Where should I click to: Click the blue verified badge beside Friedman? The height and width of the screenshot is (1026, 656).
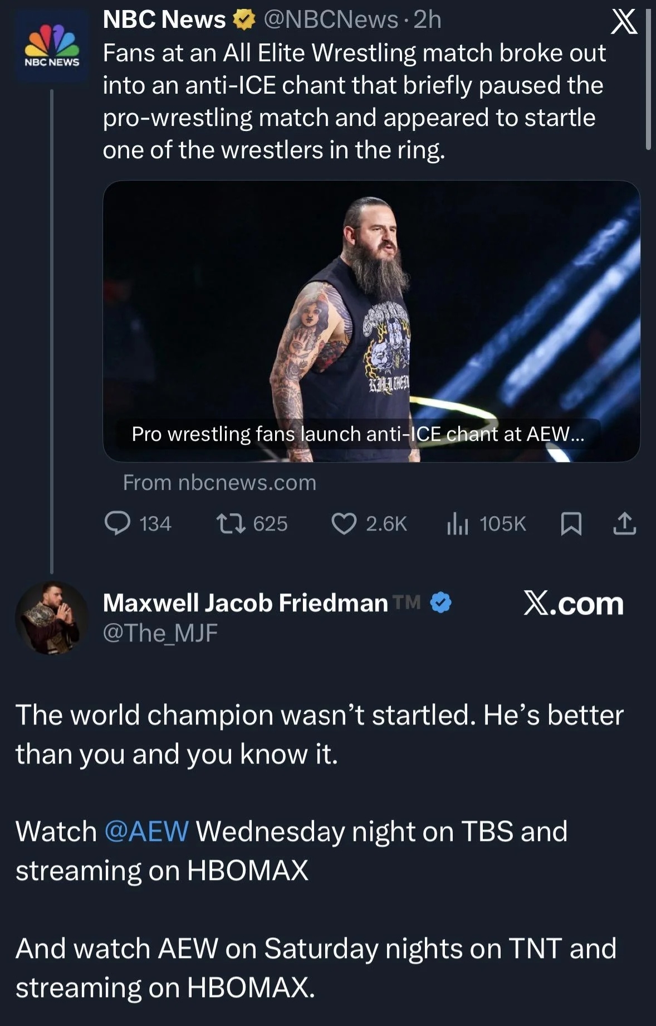441,603
